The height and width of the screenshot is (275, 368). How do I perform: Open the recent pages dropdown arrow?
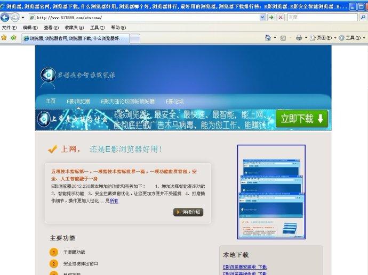tap(23, 18)
